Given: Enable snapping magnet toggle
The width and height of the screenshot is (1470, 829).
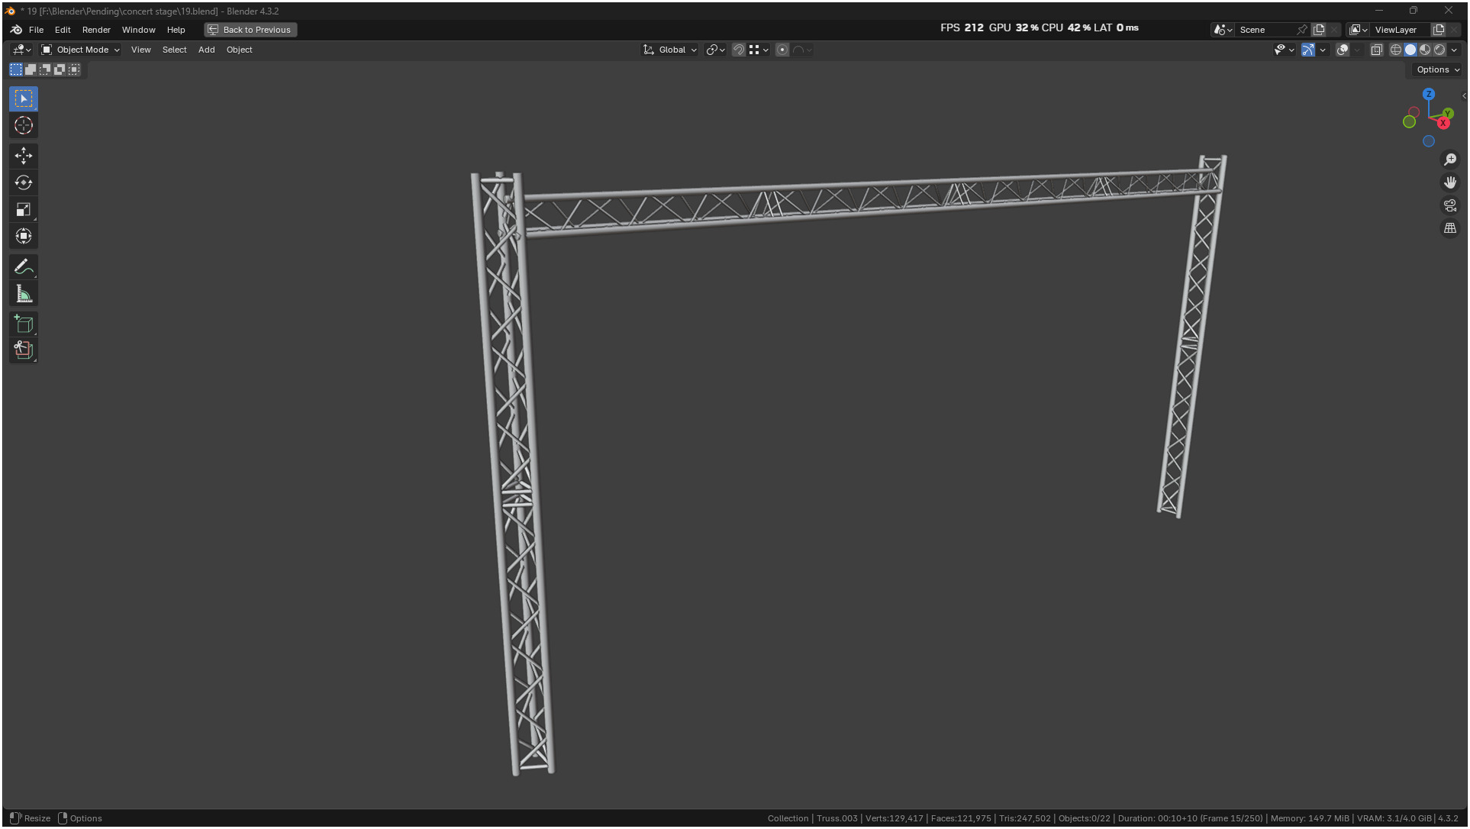Looking at the screenshot, I should (x=738, y=50).
